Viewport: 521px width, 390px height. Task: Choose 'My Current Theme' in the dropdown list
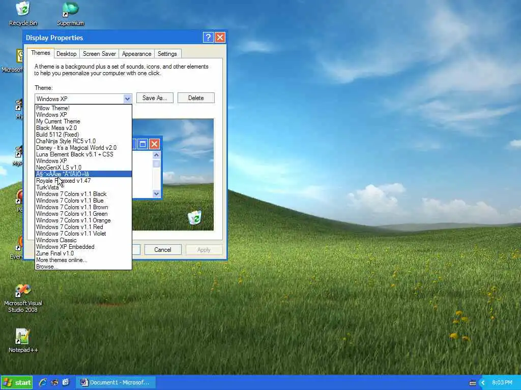[x=83, y=121]
